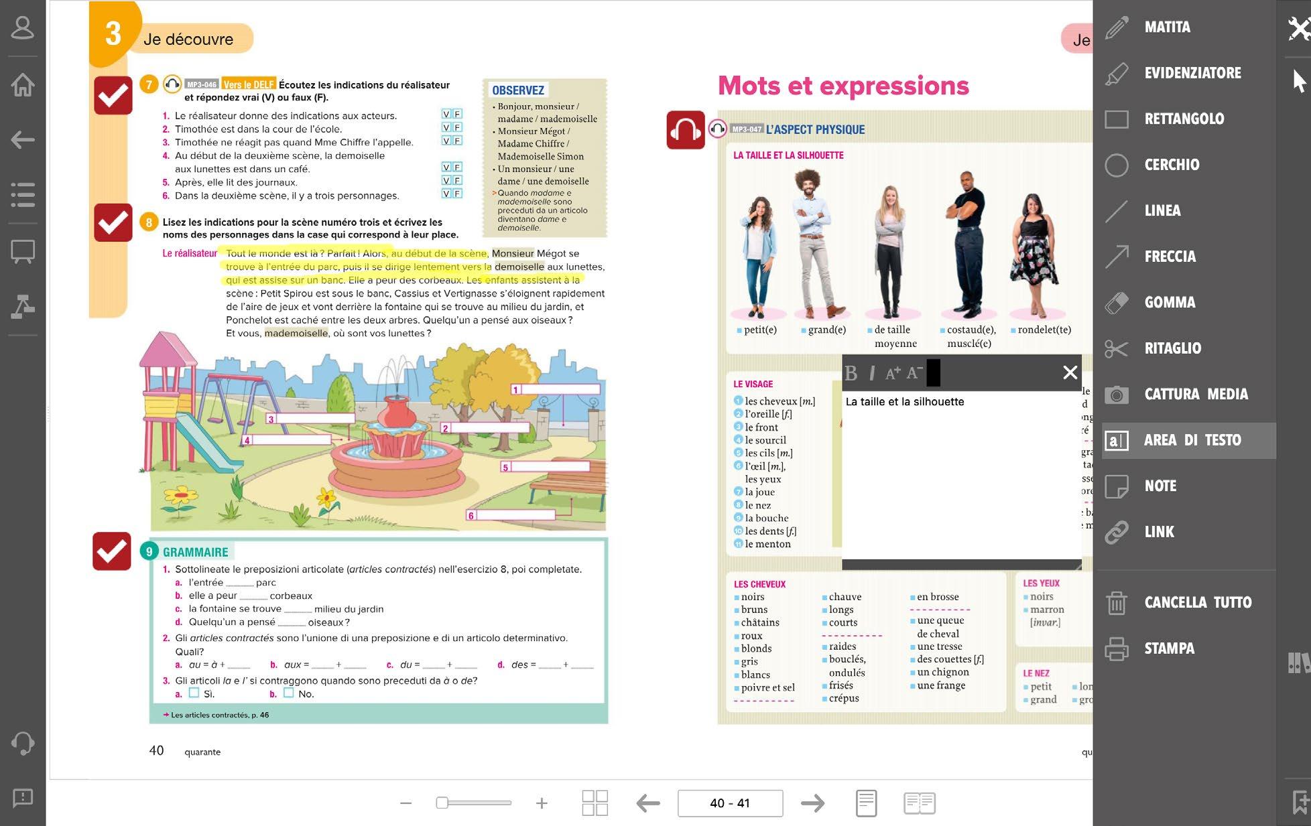The height and width of the screenshot is (826, 1311).
Task: Play the L'aspect physique audio headphone button
Action: coord(685,130)
